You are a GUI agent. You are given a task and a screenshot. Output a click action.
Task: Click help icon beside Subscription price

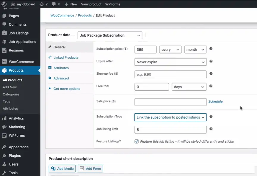coord(211,49)
